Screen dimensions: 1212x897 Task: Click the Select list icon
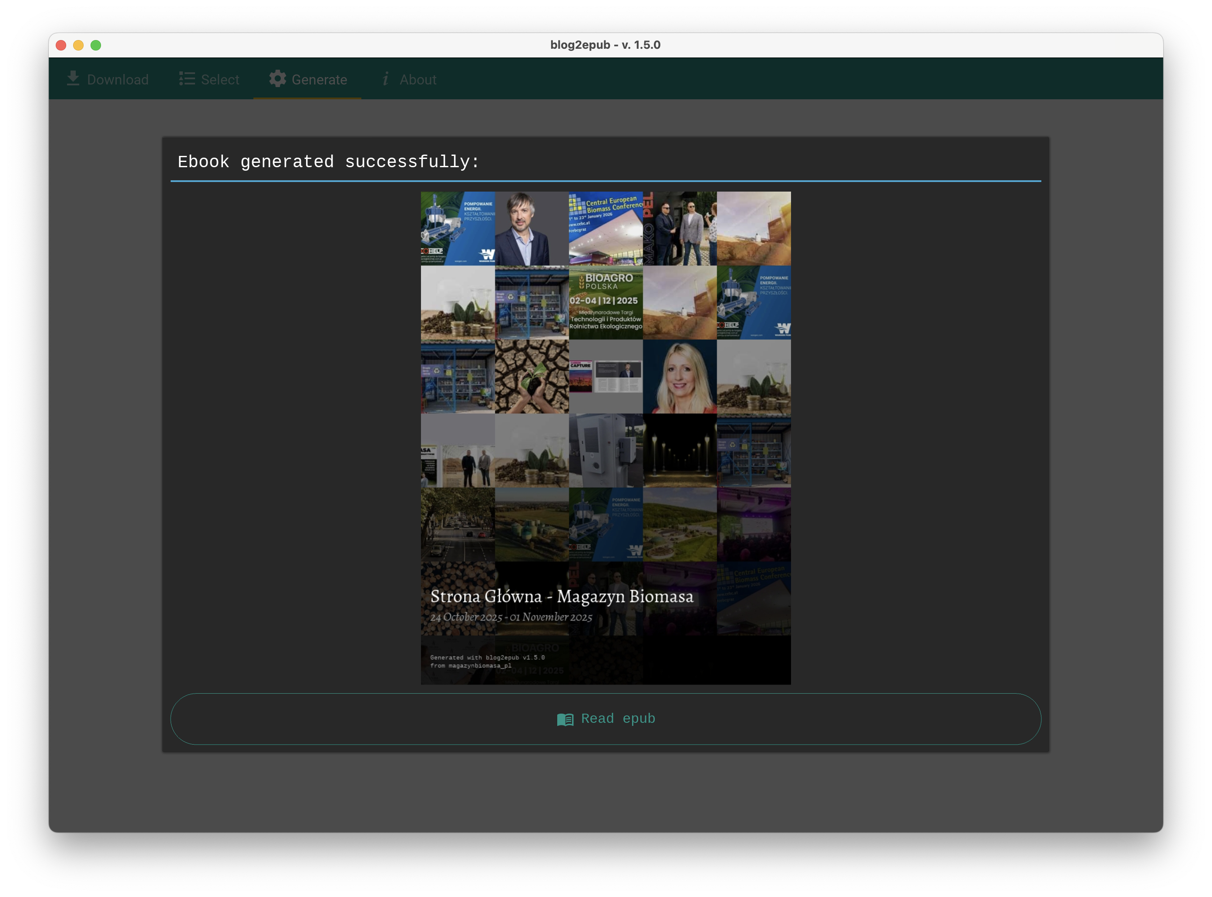coord(187,79)
